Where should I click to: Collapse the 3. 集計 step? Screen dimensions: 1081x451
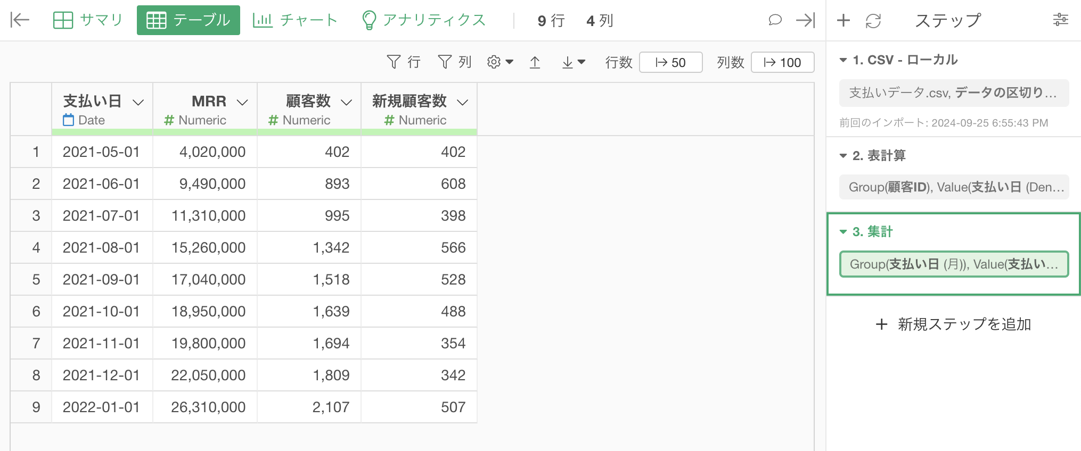point(843,232)
